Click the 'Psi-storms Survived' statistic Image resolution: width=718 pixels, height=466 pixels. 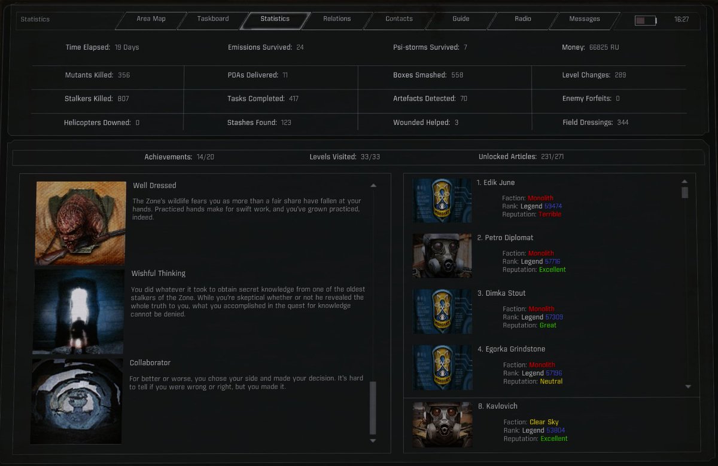(430, 47)
